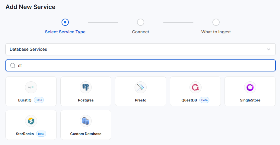
Task: Open the Database Services dropdown
Action: (141, 49)
